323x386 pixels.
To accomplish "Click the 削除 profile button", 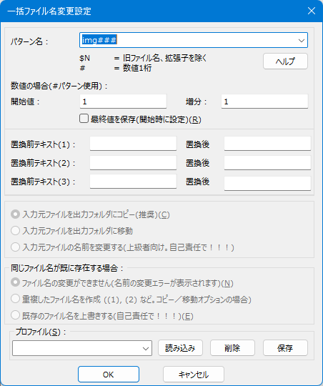I will (232, 348).
